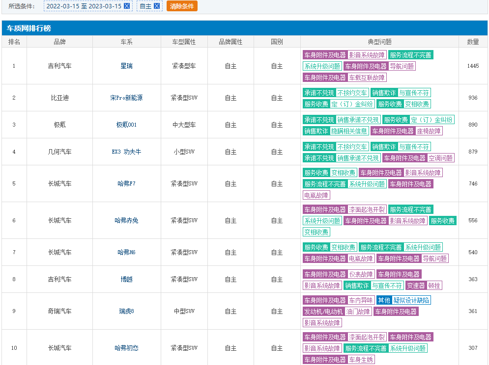This screenshot has height=365, width=489.
Task: Click 中大型车 type cell for 极氪001
Action: (184, 125)
